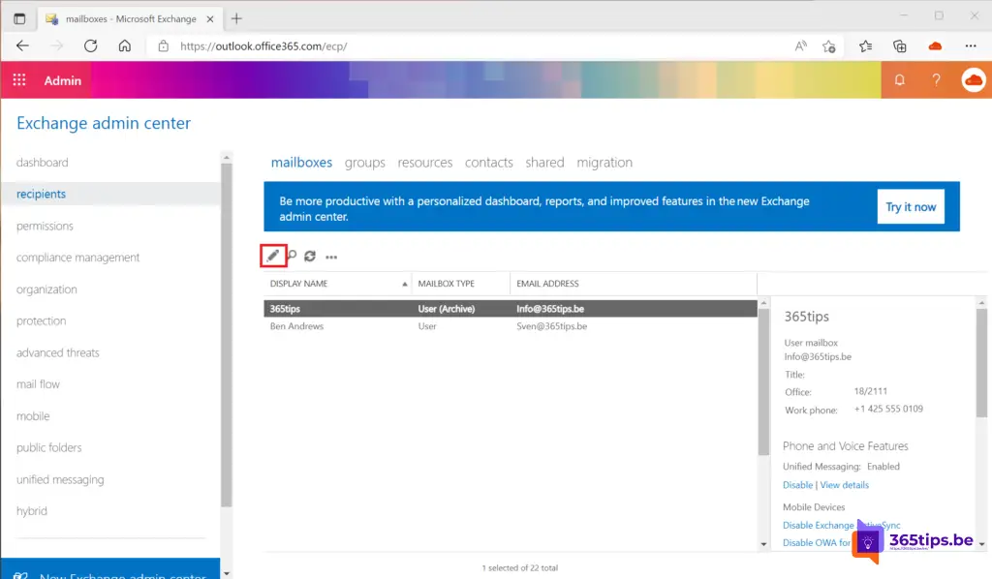Image resolution: width=992 pixels, height=579 pixels.
Task: Go to browser home page
Action: pos(125,46)
